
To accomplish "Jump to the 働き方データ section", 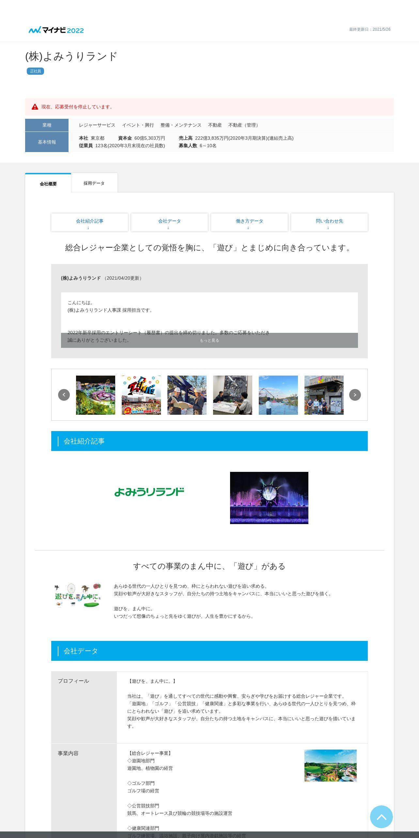I will pyautogui.click(x=249, y=223).
